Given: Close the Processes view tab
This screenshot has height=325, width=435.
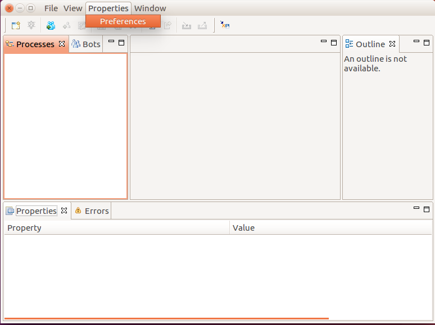Looking at the screenshot, I should click(62, 44).
